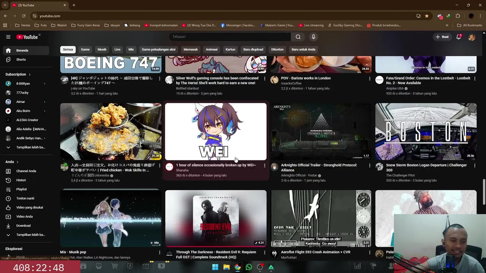Open options for the Snow Storm Boston video
The width and height of the screenshot is (486, 273).
pyautogui.click(x=475, y=166)
